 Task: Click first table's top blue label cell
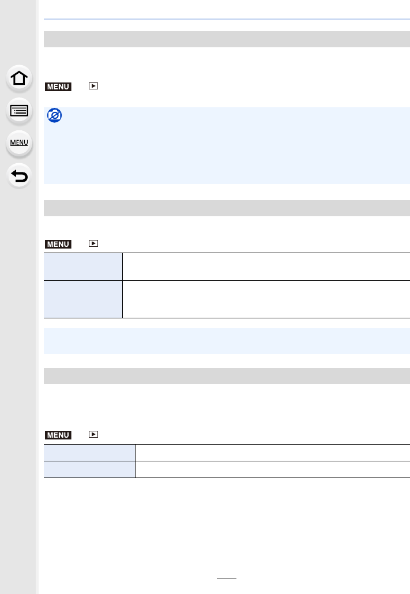point(83,266)
